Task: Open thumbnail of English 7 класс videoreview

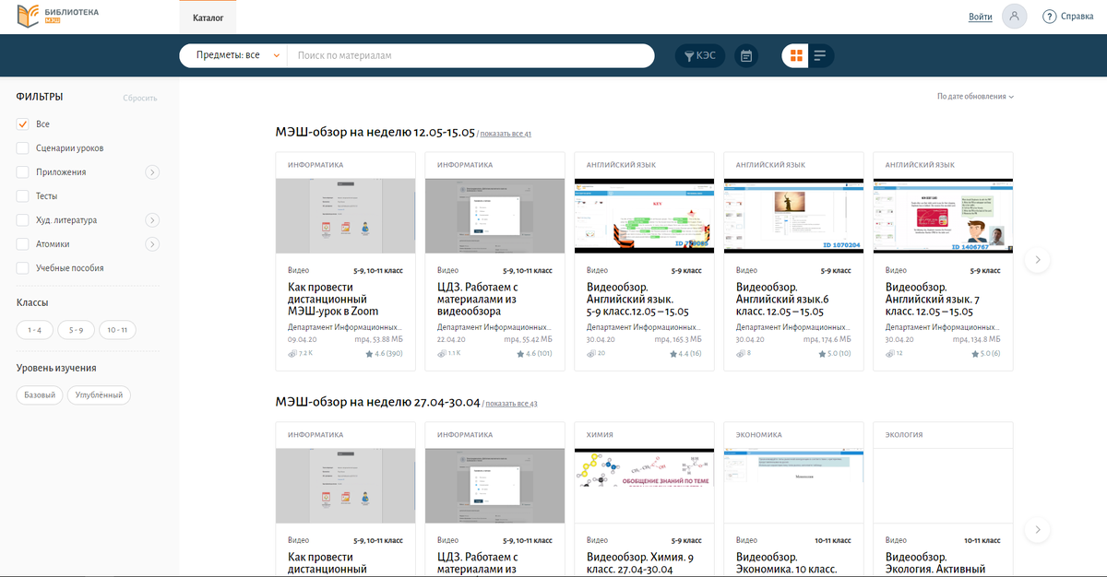Action: (x=944, y=216)
